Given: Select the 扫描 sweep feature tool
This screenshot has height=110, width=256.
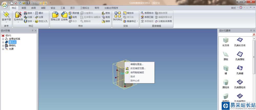Looking at the screenshot, I should [28, 17].
